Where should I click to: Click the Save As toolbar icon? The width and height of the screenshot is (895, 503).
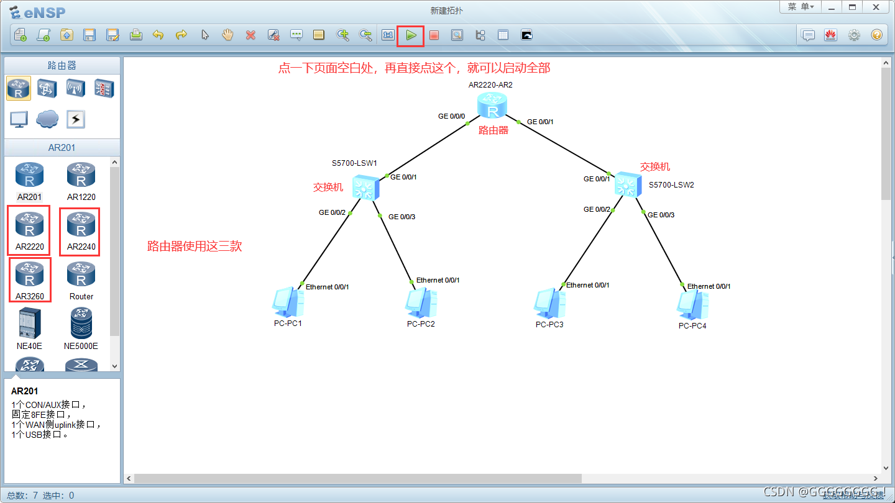point(112,35)
